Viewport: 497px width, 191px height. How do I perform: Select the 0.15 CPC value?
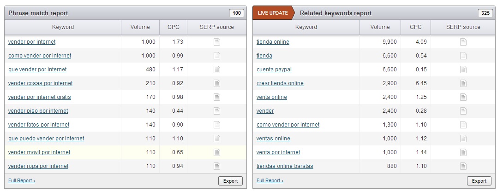tap(421, 69)
